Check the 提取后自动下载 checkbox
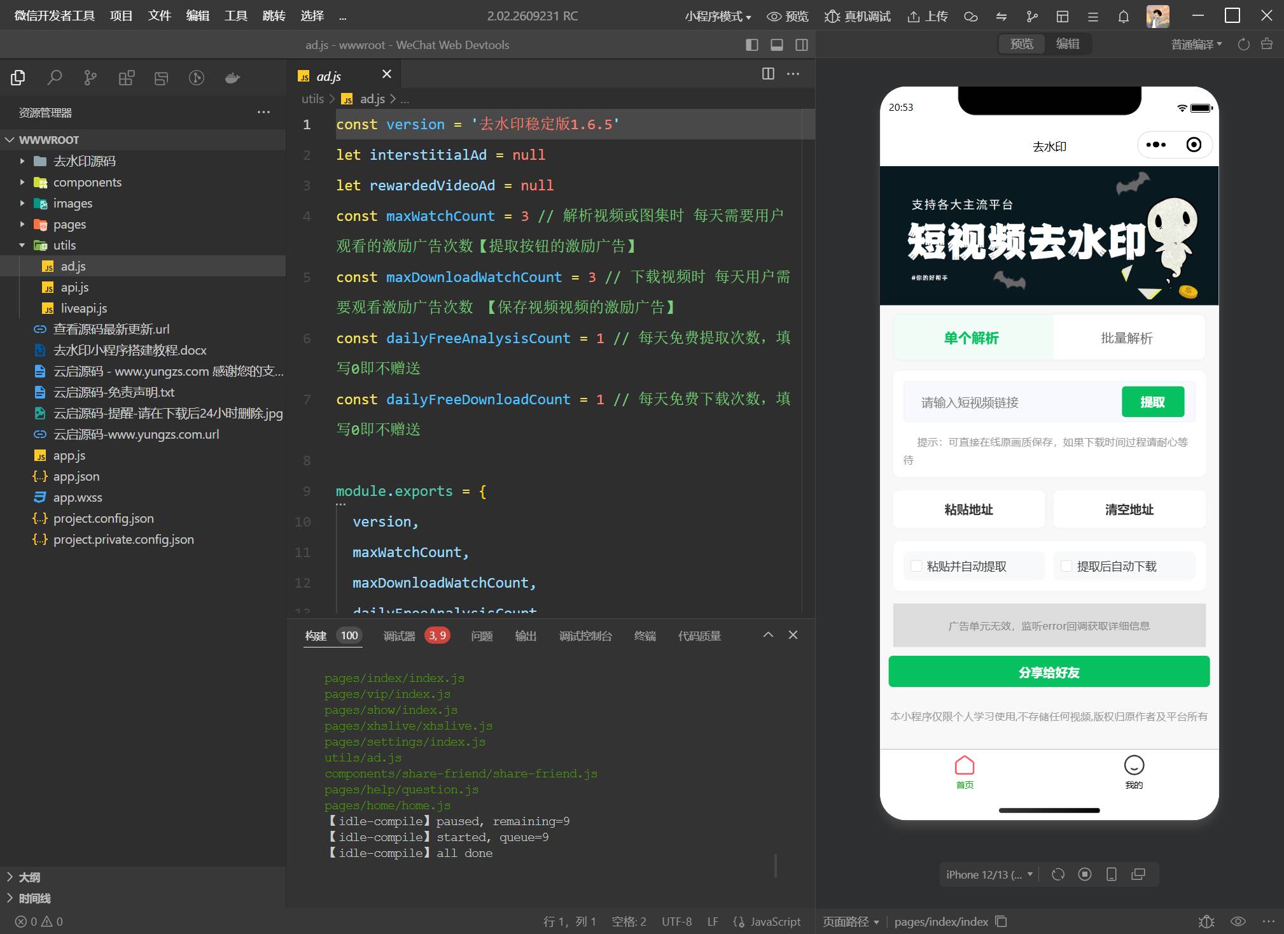 pyautogui.click(x=1066, y=566)
